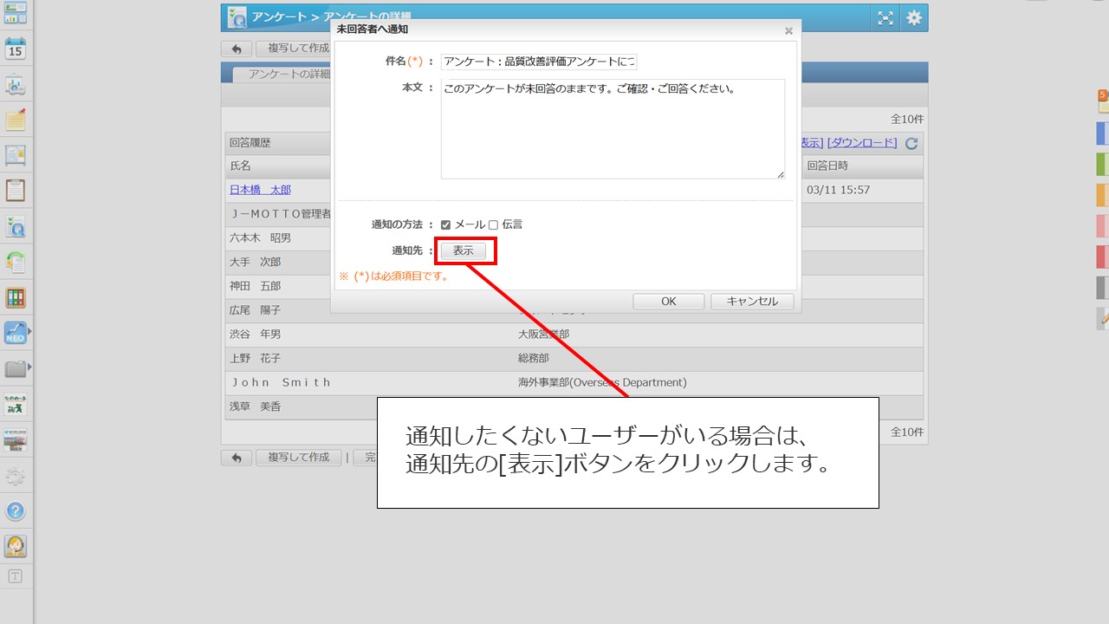Click the 六本木 昭男 name cell

(260, 238)
